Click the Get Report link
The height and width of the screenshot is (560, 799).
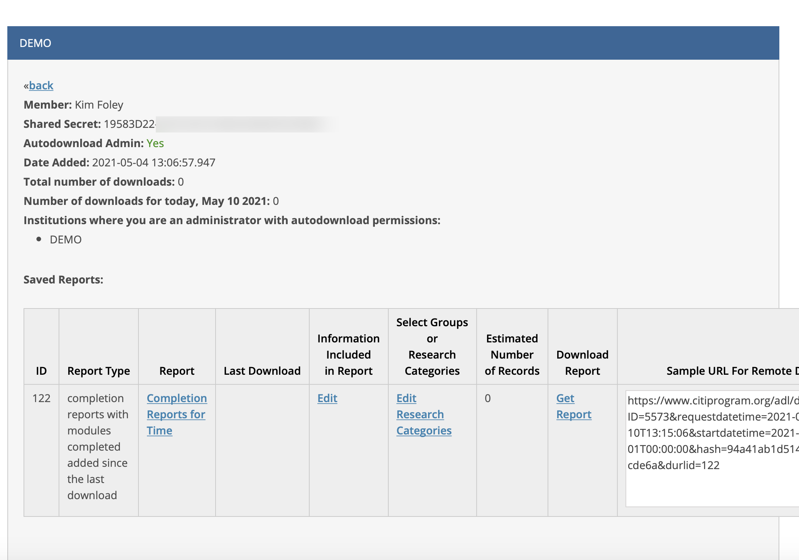point(574,406)
